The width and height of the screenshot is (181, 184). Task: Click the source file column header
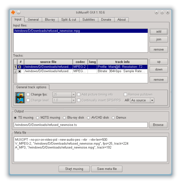[x=48, y=62]
